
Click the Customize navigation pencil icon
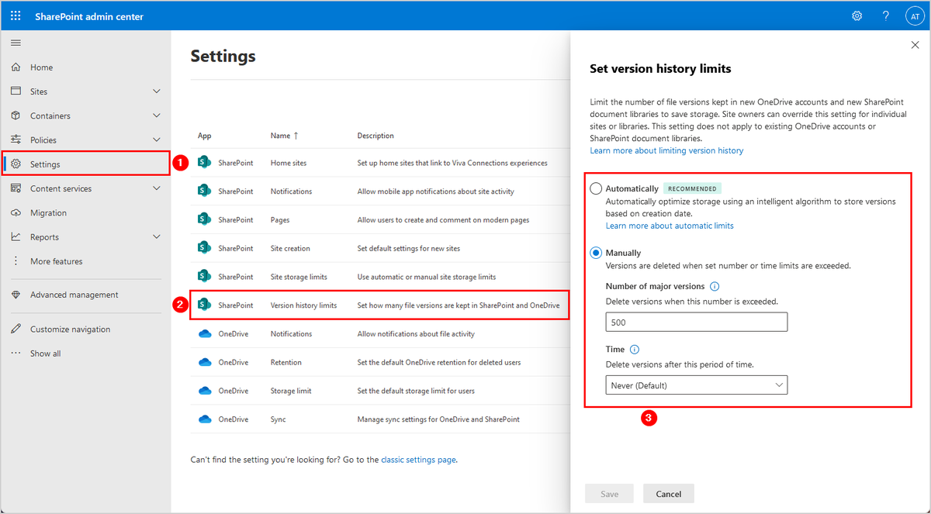click(x=16, y=329)
